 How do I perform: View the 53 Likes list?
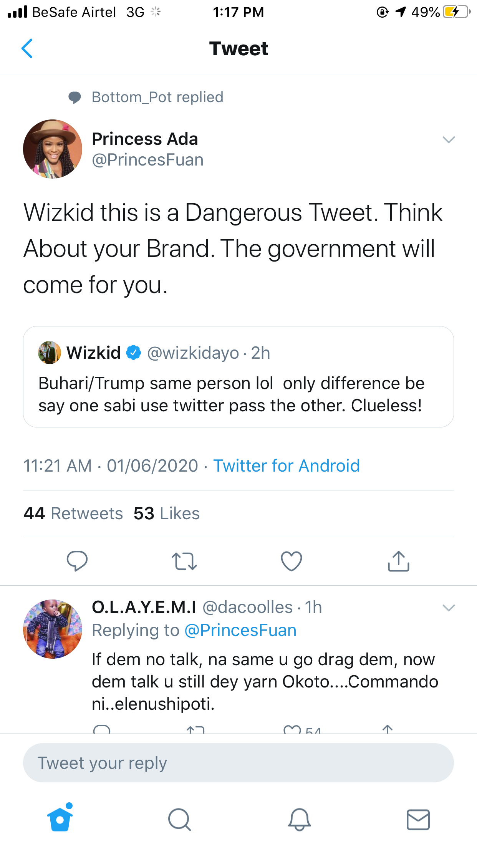(167, 513)
